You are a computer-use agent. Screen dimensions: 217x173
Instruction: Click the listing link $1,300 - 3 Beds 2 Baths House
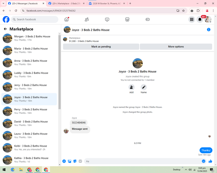pos(84,41)
